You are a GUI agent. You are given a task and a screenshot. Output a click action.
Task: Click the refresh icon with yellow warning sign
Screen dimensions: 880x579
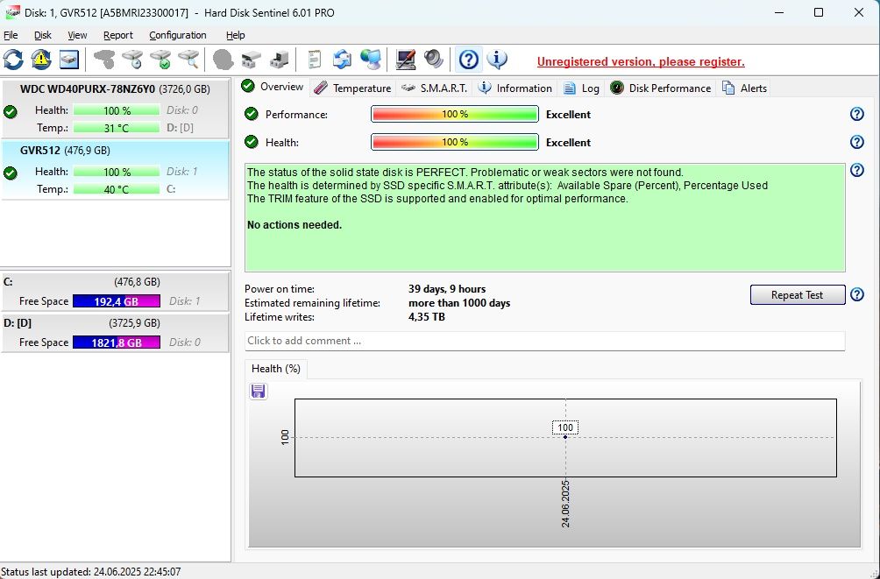pos(41,59)
